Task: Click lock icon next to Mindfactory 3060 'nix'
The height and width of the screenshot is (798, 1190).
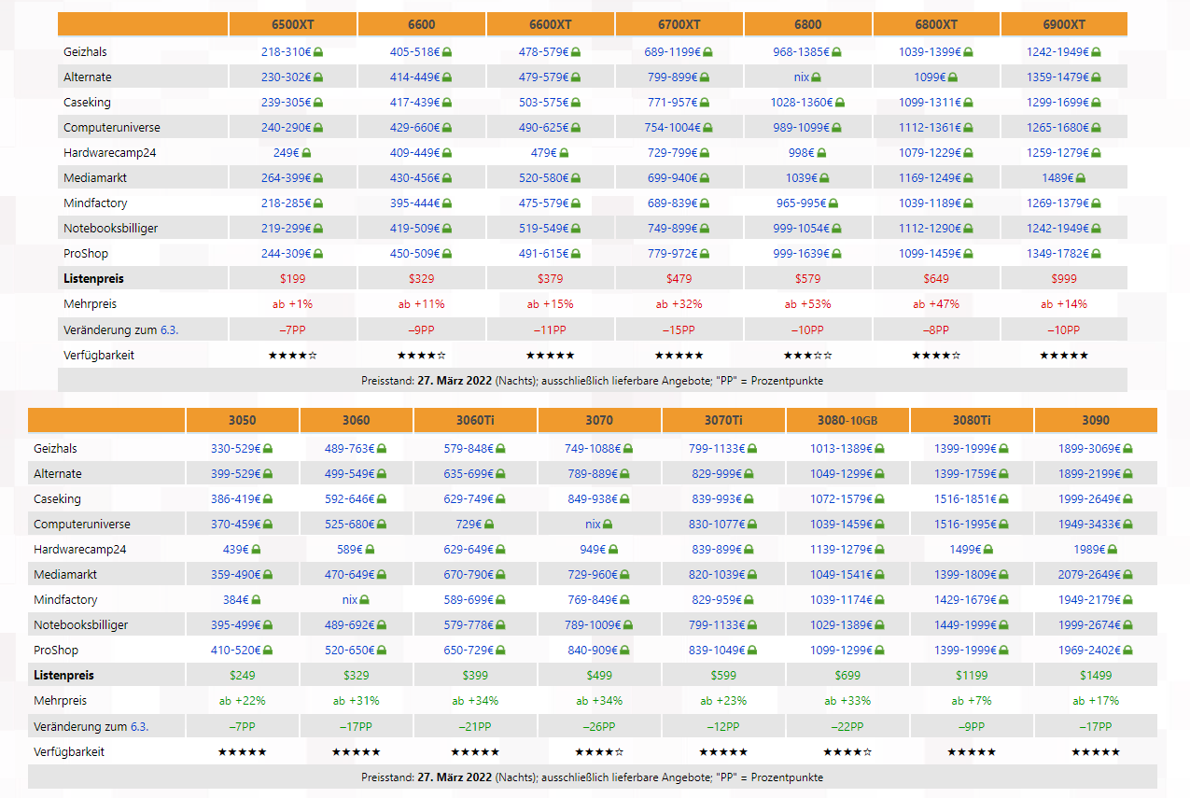Action: pyautogui.click(x=364, y=600)
